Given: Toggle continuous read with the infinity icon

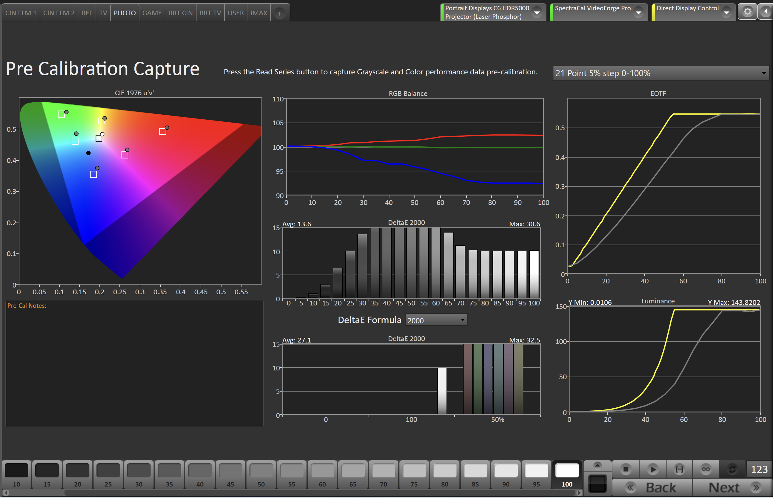Looking at the screenshot, I should point(706,469).
